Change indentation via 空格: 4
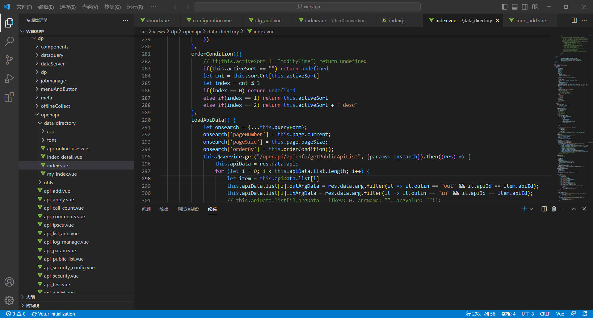The width and height of the screenshot is (593, 318). [x=508, y=314]
